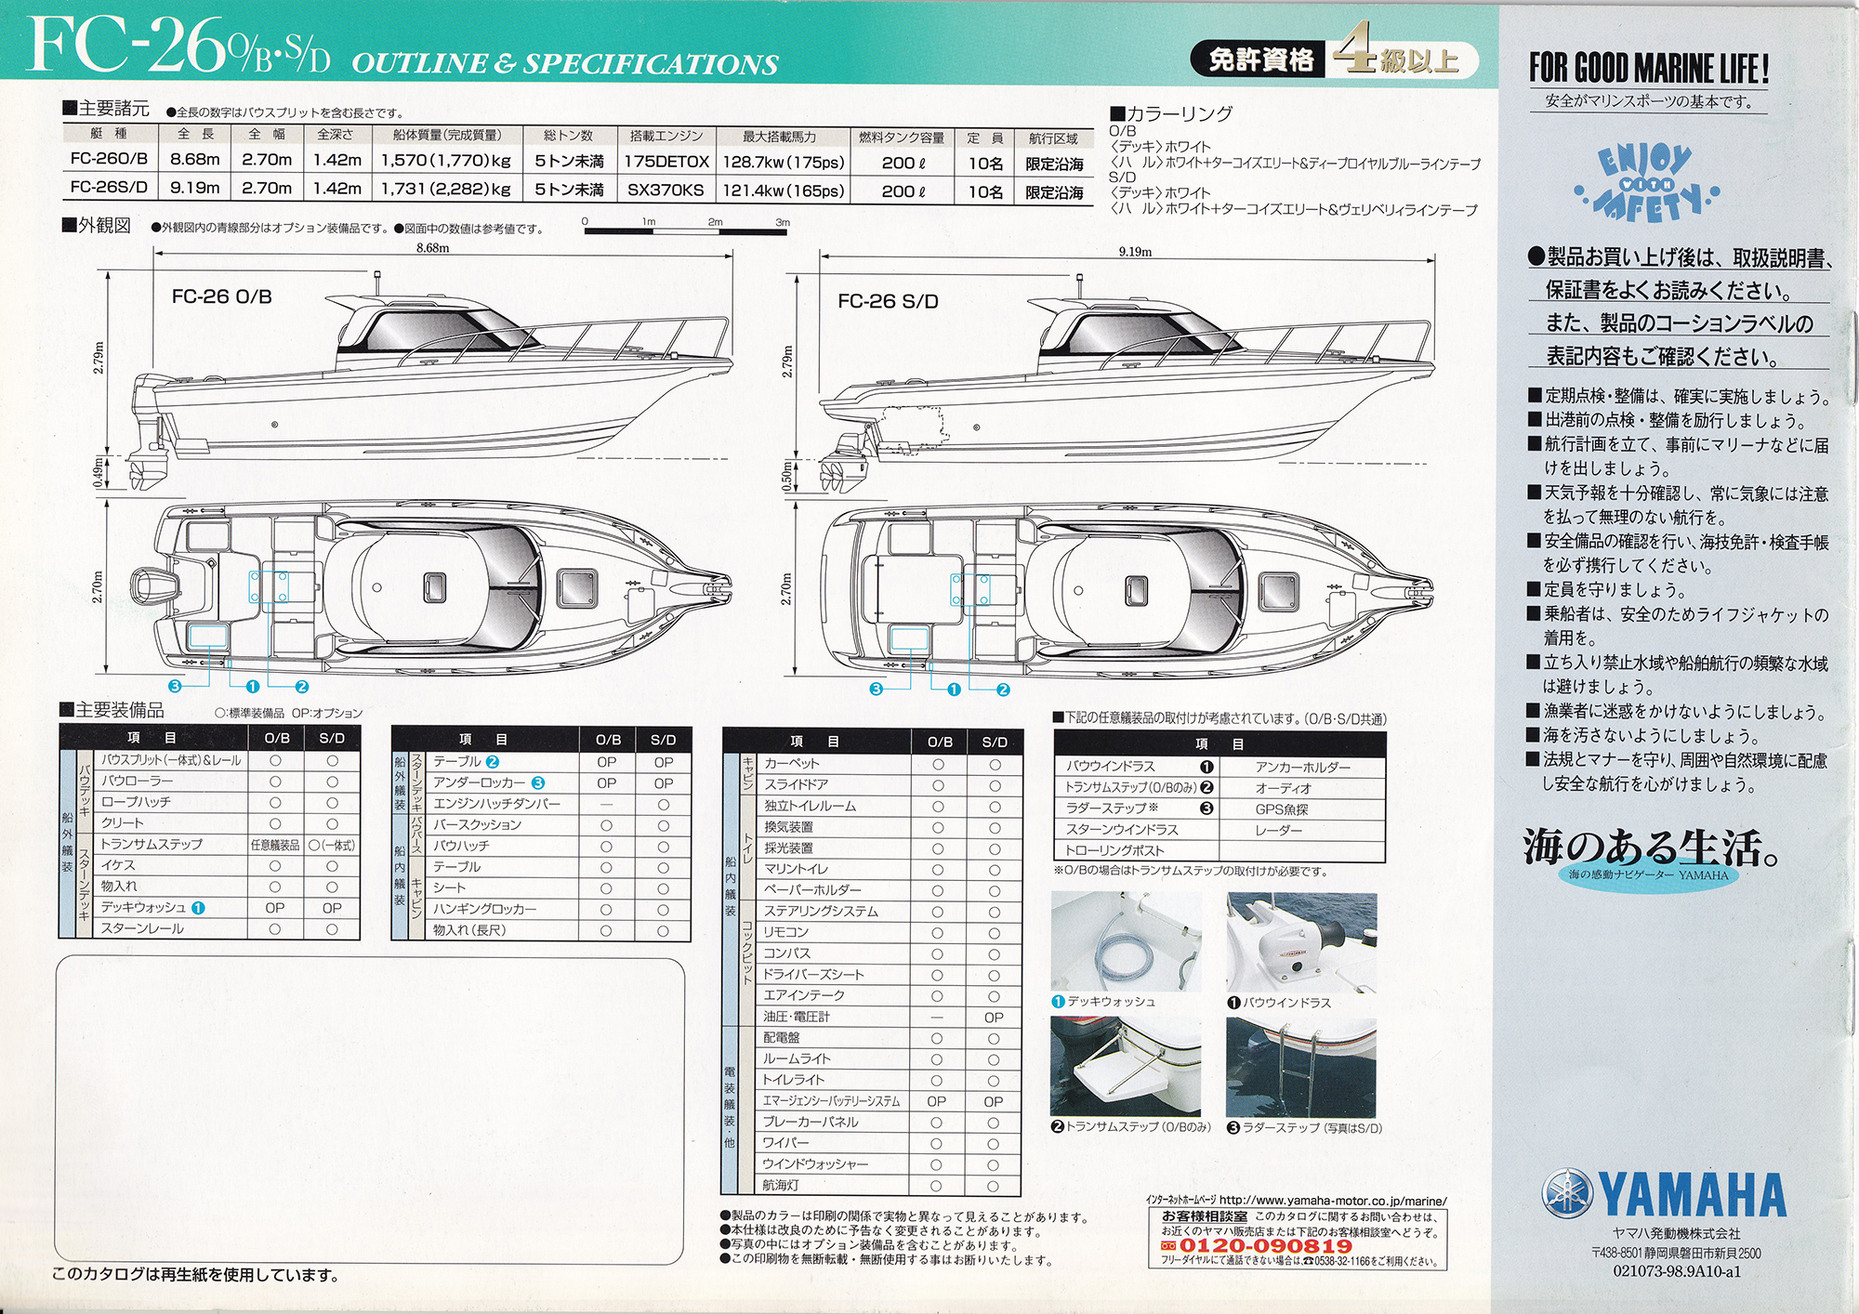Click the 121.4kw(165ps) horsepower cell
1859x1314 pixels.
click(x=783, y=191)
